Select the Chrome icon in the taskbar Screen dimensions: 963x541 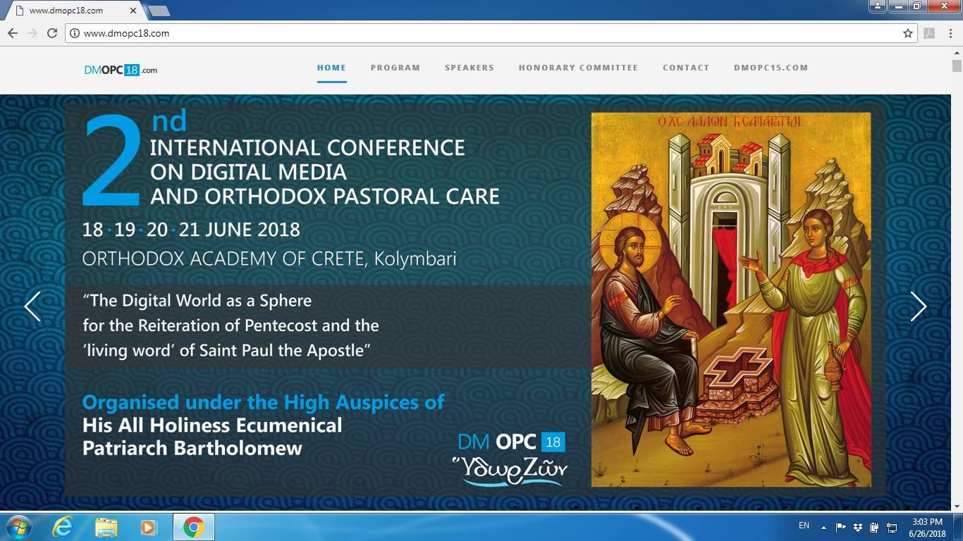click(192, 526)
